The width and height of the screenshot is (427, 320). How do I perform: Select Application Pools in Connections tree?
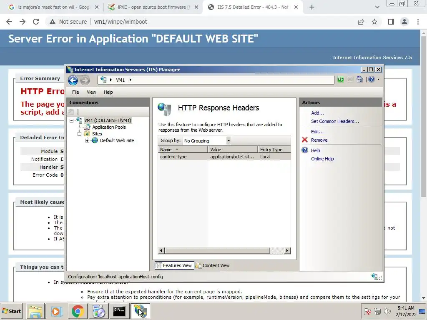tap(109, 127)
